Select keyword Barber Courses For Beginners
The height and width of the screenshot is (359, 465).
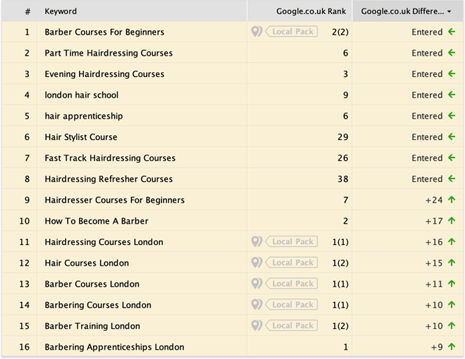pos(105,32)
